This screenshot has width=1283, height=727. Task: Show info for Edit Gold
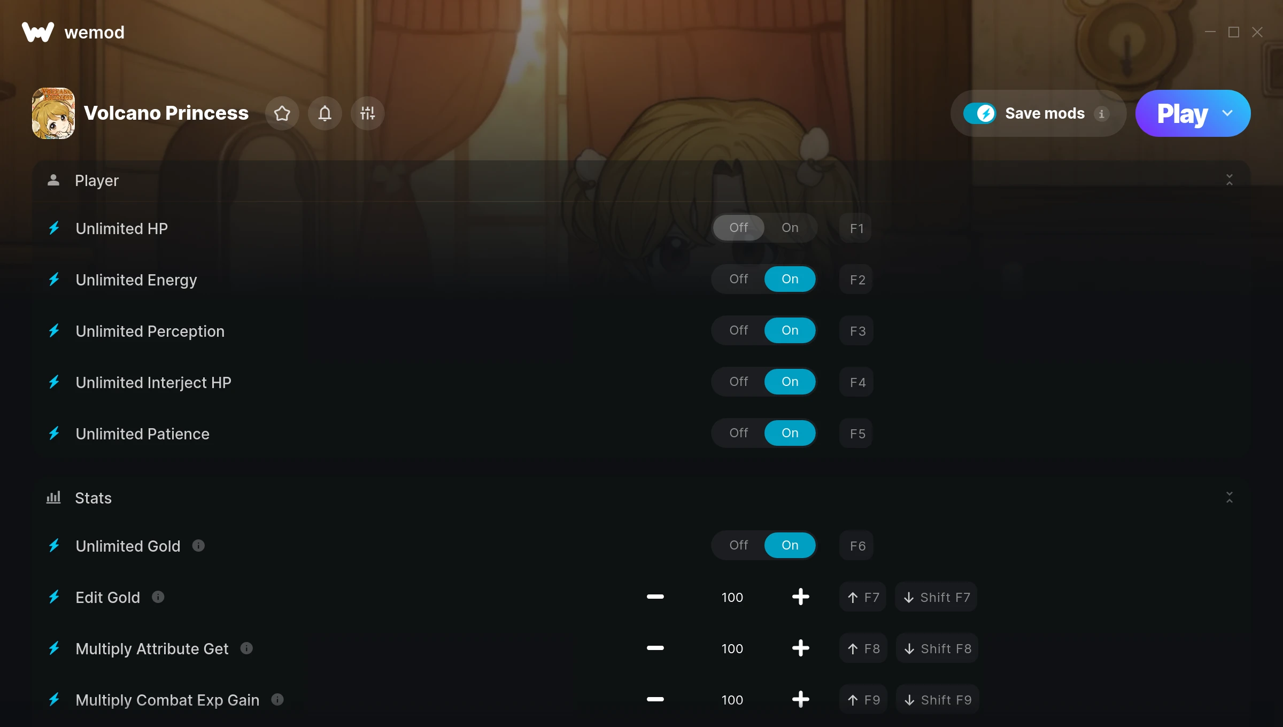pos(158,597)
